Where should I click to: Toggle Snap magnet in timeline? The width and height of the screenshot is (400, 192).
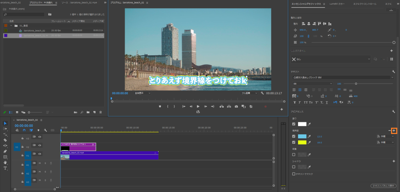pos(24,130)
